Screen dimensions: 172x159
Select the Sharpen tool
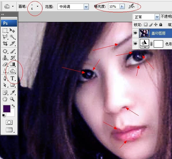pyautogui.click(x=5, y=71)
